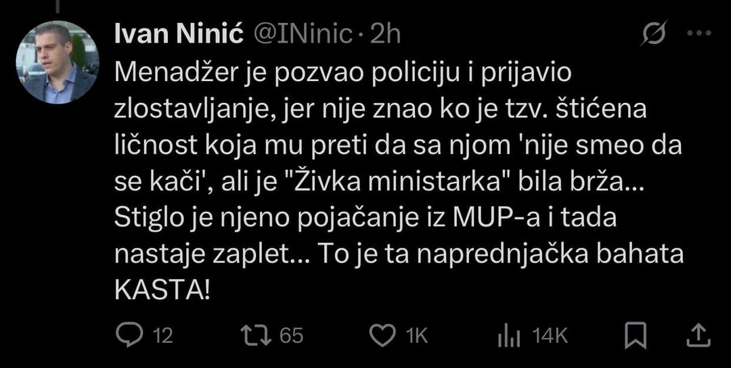This screenshot has height=368, width=731.
Task: Click the 1K likes count
Action: (416, 336)
